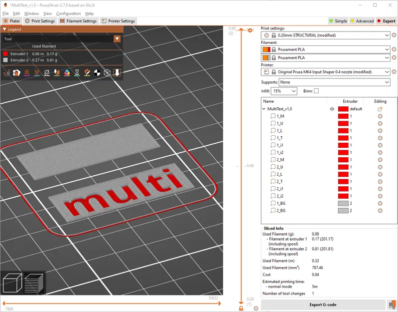
Task: Open the Printer preset dropdown
Action: (325, 72)
